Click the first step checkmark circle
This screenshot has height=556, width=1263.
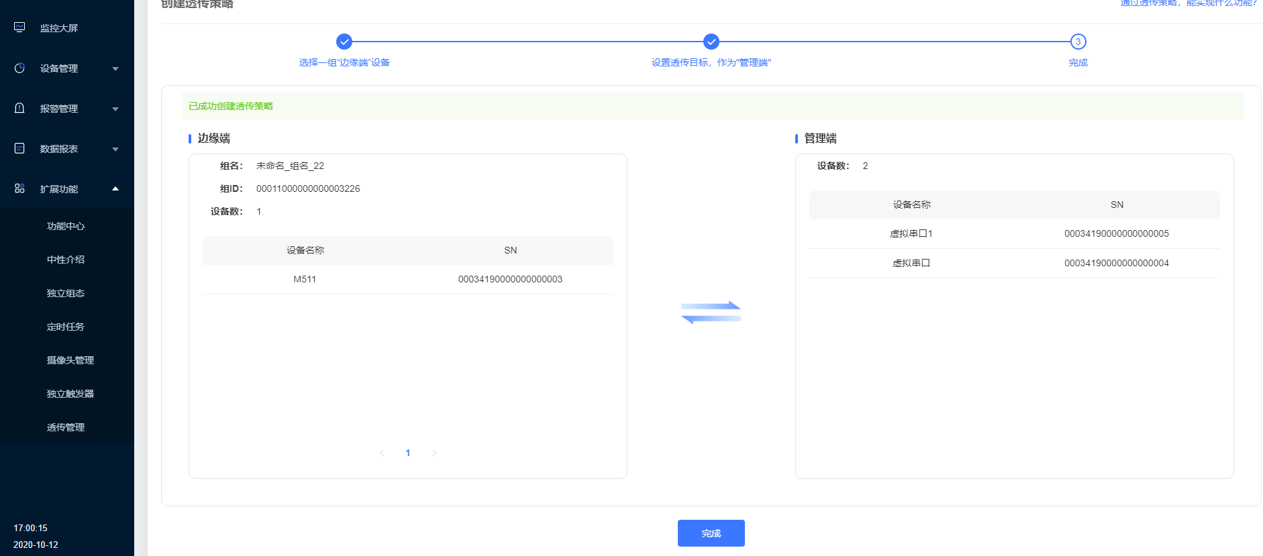[x=344, y=42]
